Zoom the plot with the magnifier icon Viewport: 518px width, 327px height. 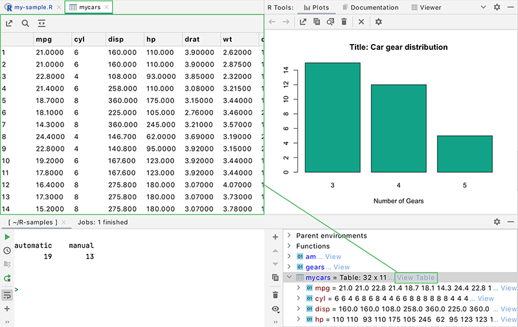tap(330, 22)
